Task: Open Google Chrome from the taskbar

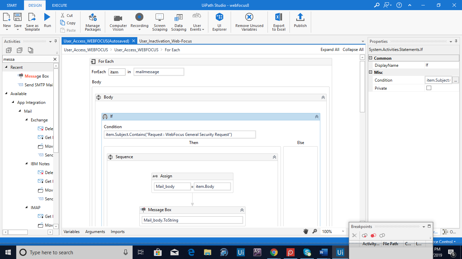Action: [274, 252]
